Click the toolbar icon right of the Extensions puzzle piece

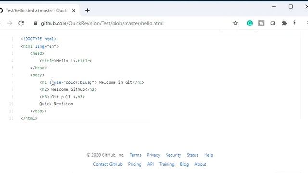pyautogui.click(x=294, y=23)
